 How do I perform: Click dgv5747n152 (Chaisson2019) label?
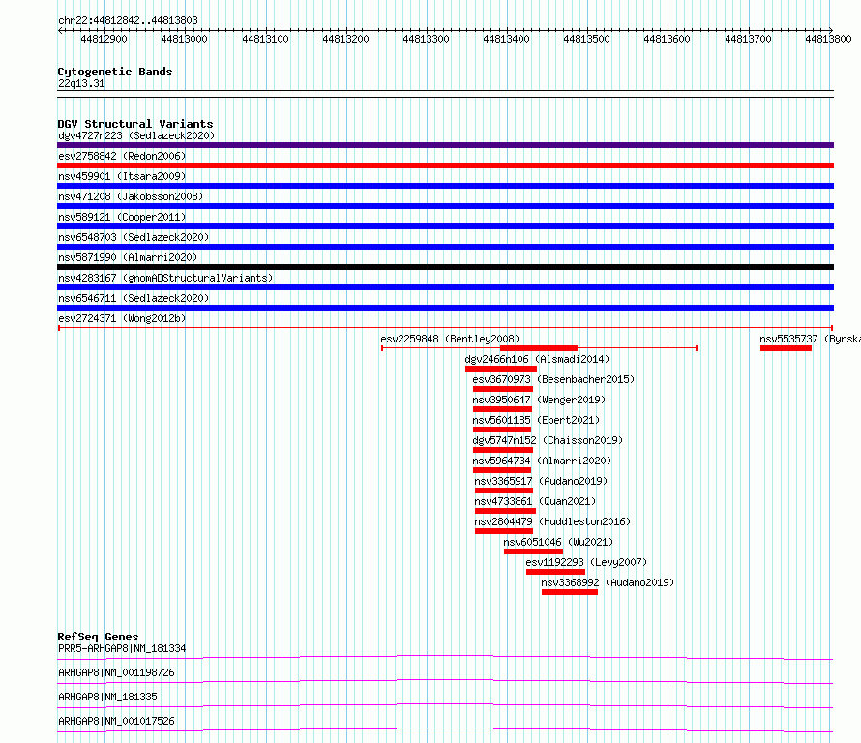pos(548,440)
